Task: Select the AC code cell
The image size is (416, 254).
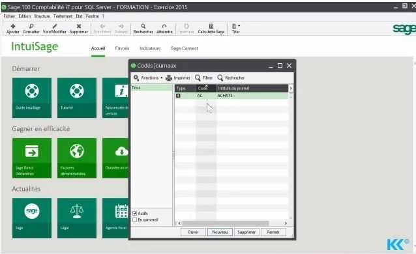Action: [206, 96]
